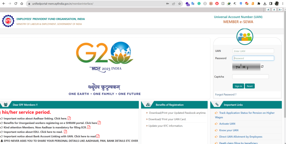Open the Chrome profile avatar
Screen dimensions: 286x144
pyautogui.click(x=277, y=4)
